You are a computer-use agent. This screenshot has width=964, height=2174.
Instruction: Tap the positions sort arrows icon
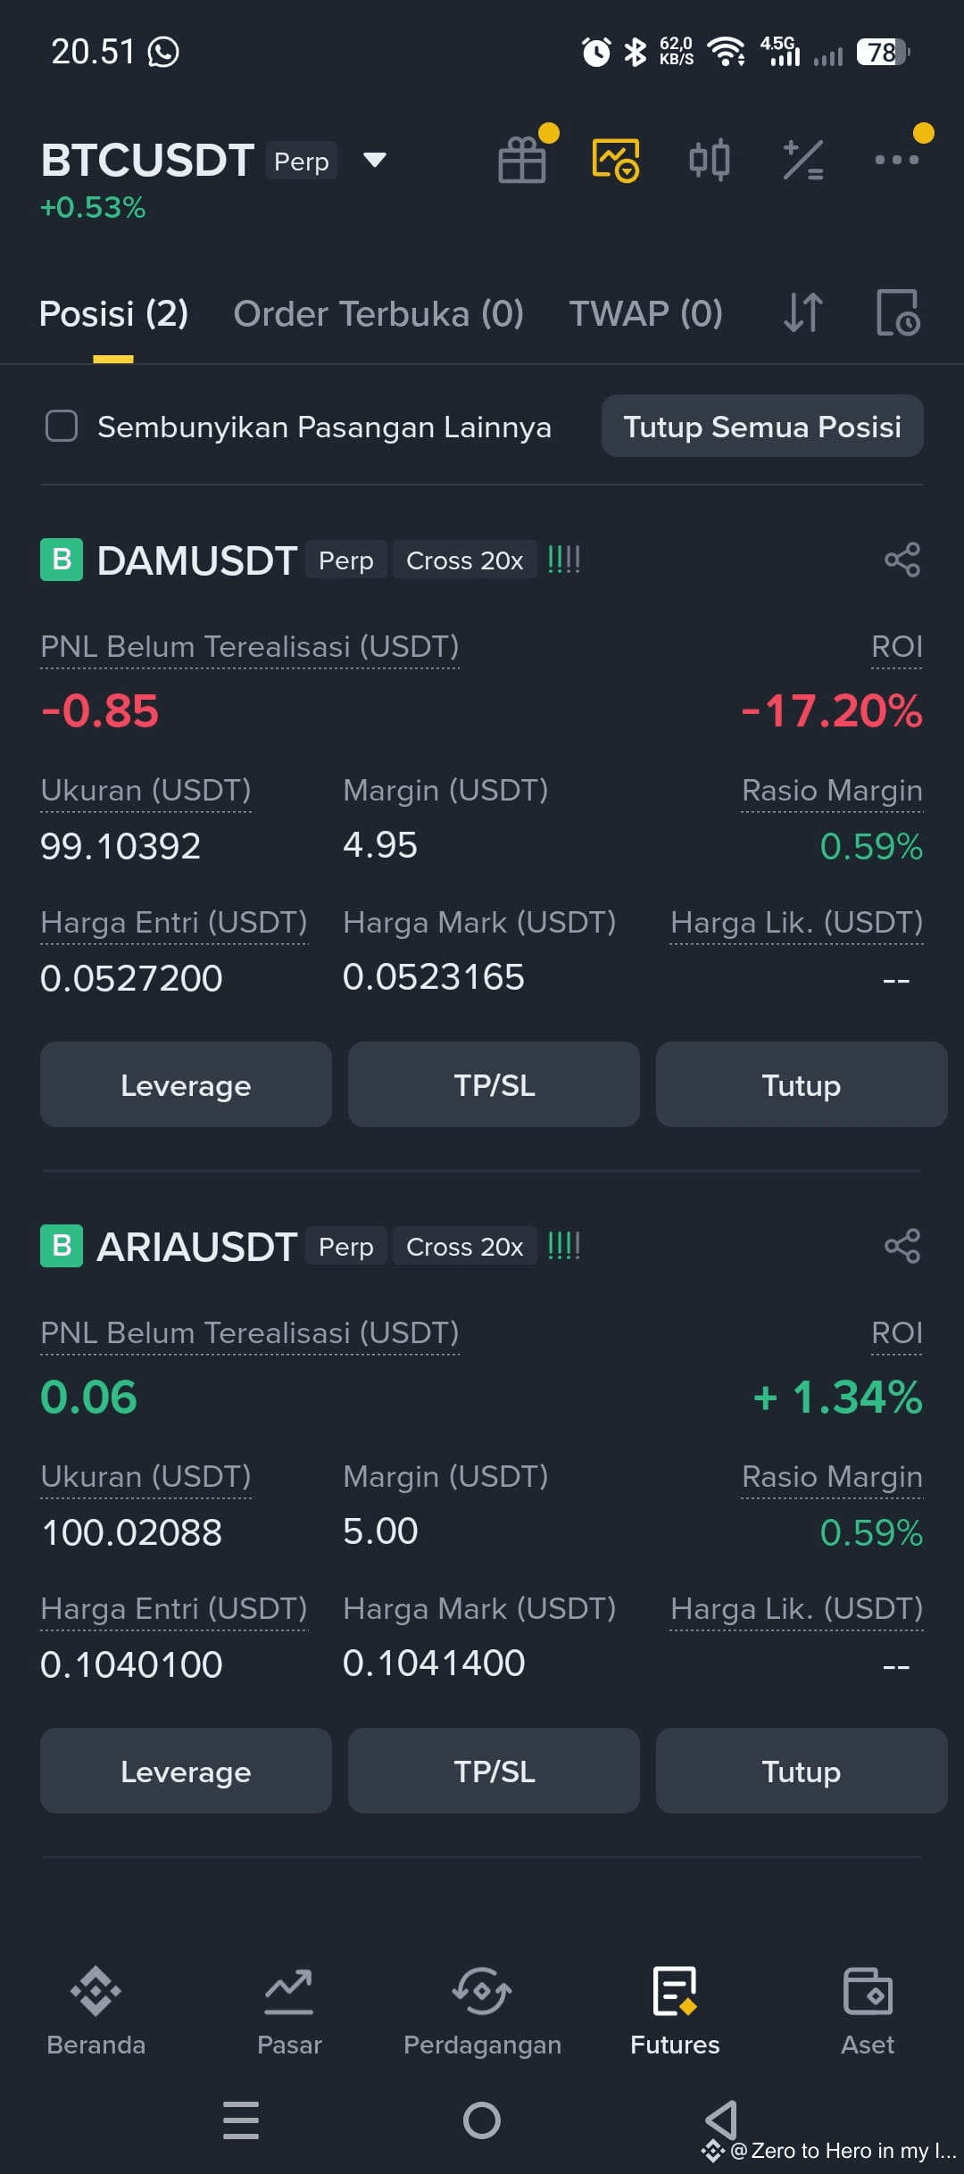click(803, 313)
